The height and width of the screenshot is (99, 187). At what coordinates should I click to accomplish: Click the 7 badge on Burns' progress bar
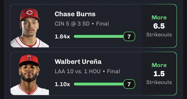point(129,36)
